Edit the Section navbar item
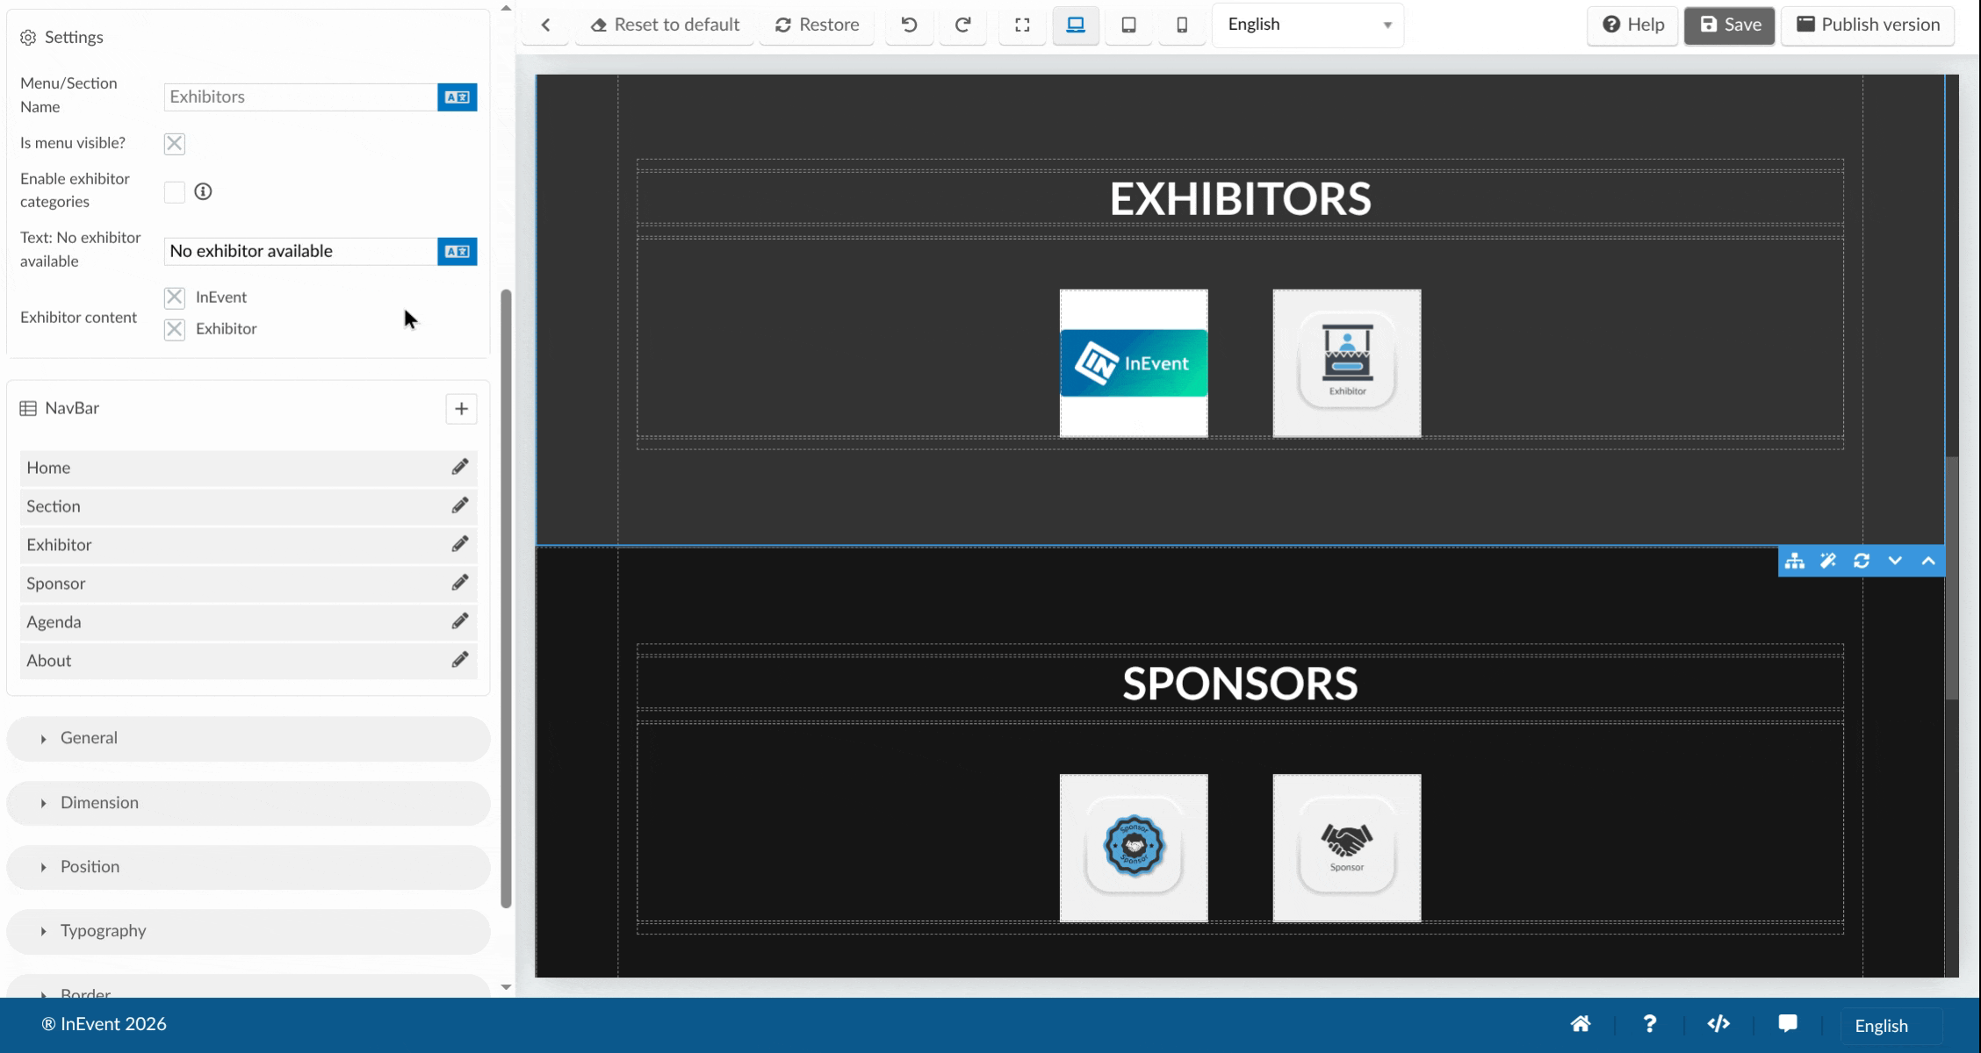The width and height of the screenshot is (1981, 1053). pyautogui.click(x=459, y=505)
